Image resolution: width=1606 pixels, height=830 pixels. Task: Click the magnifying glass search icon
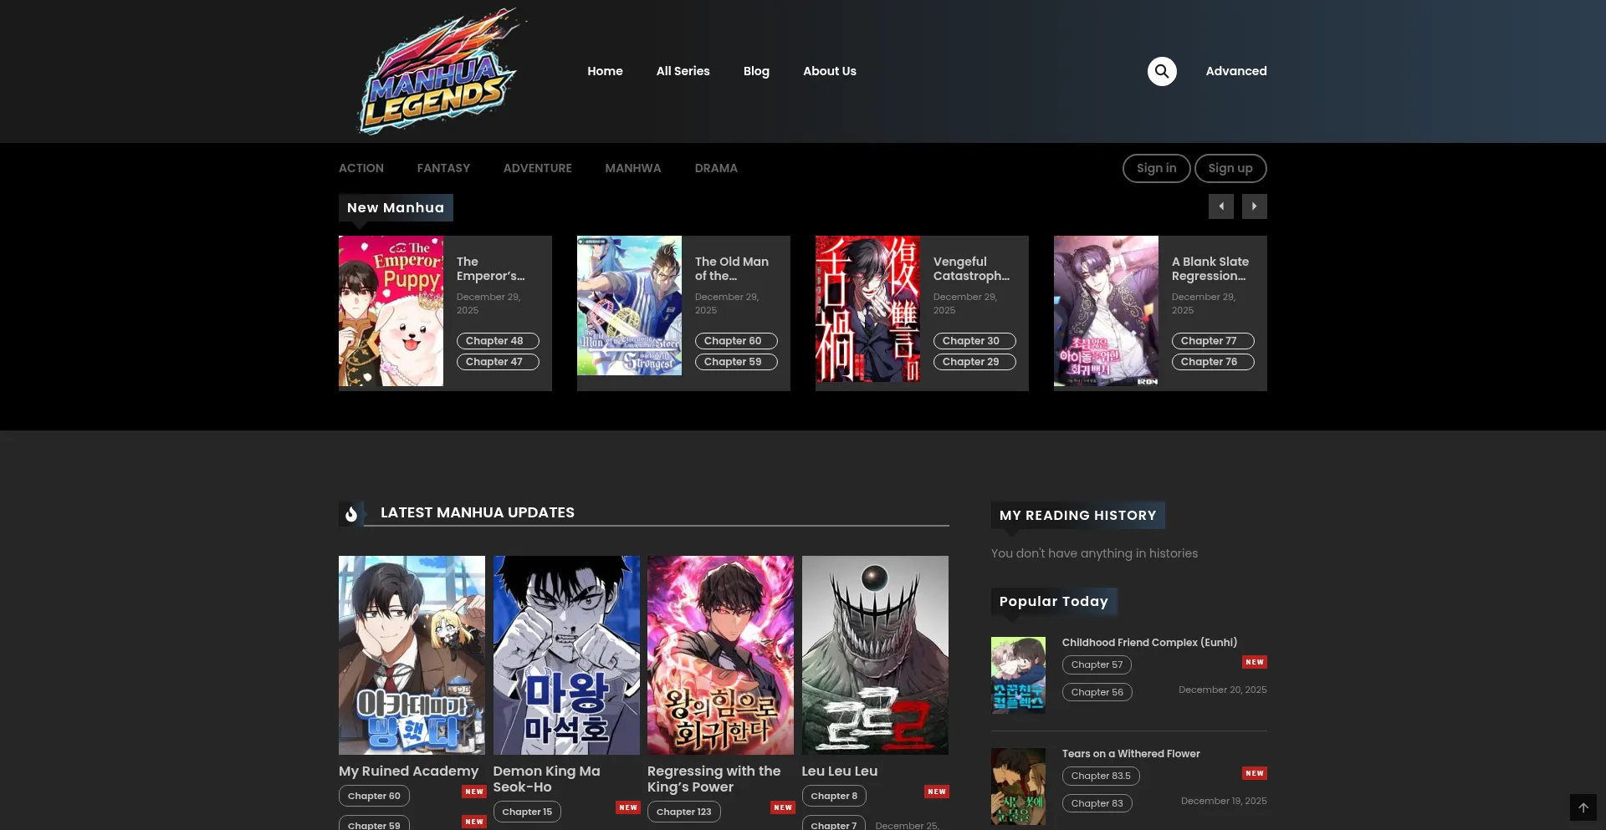pyautogui.click(x=1161, y=71)
